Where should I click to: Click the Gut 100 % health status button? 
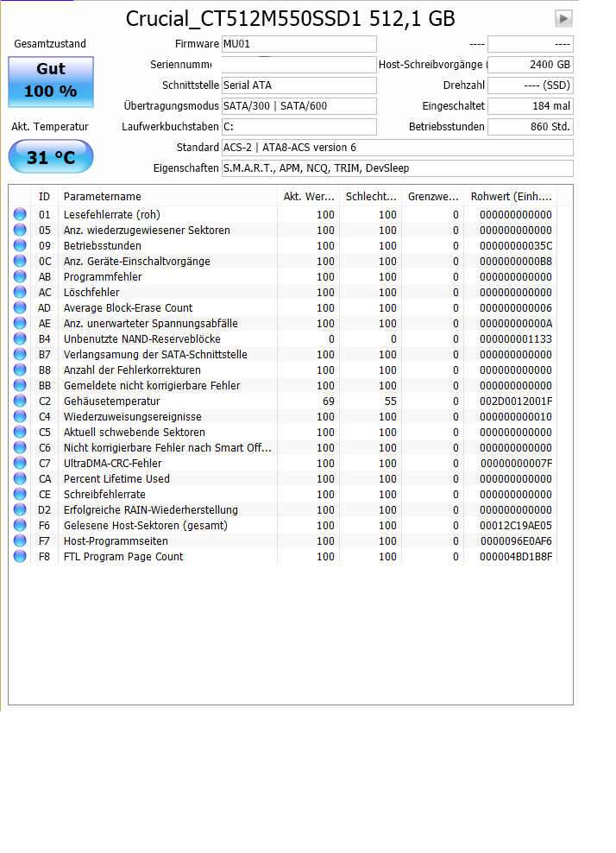pyautogui.click(x=51, y=82)
